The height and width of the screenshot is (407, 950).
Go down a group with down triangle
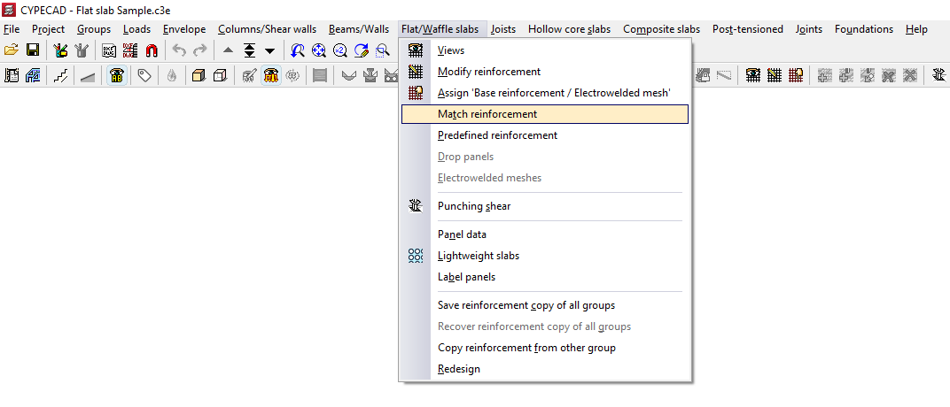(x=269, y=50)
